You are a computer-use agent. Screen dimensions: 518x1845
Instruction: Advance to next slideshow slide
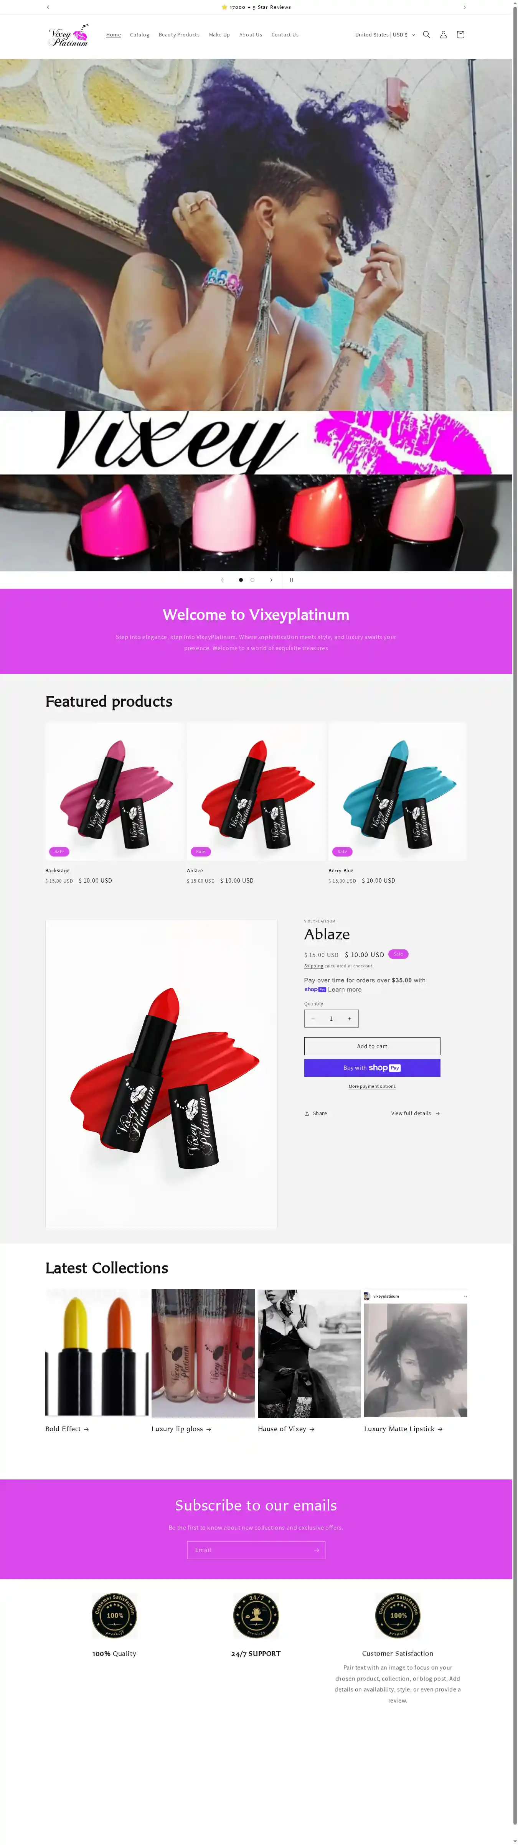[x=271, y=580]
